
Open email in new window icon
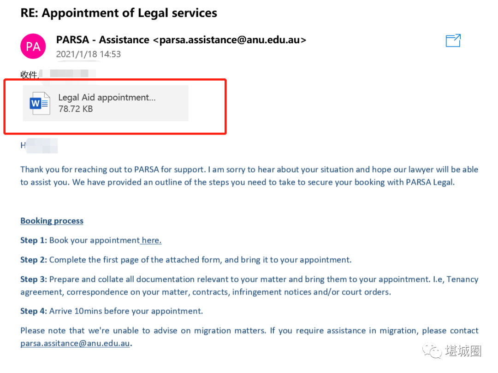[453, 41]
